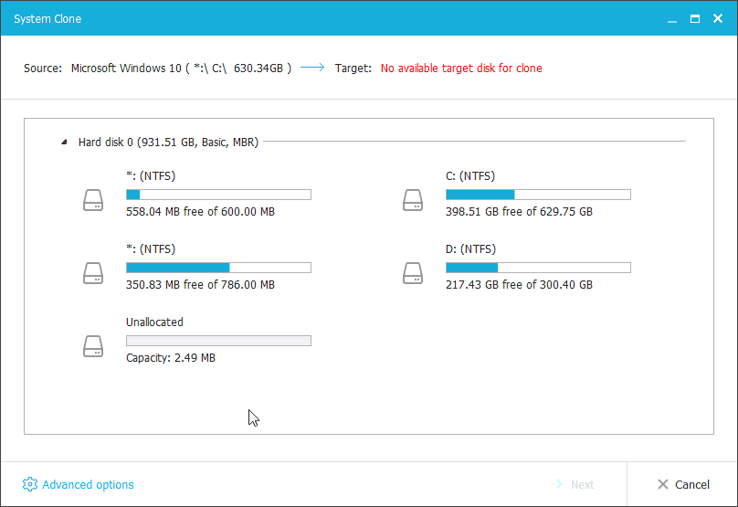Screen dimensions: 738x507
Task: Click the D: drive usage bar
Action: pos(538,268)
